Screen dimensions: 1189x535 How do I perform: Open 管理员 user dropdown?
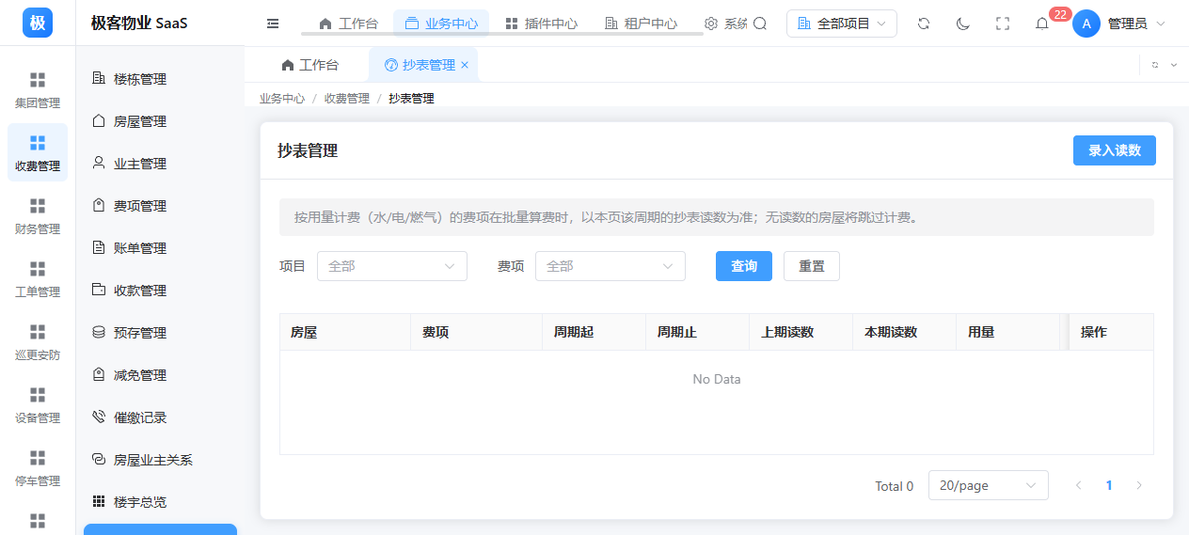(1136, 24)
